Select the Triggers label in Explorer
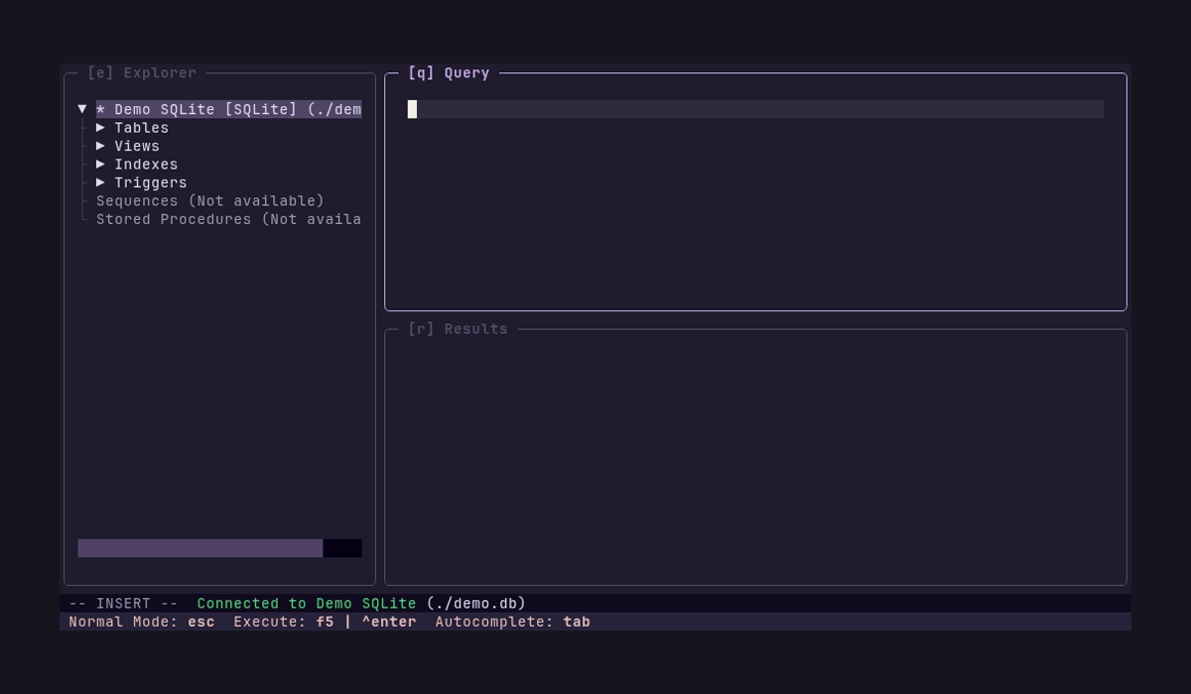1191x694 pixels. click(x=151, y=182)
